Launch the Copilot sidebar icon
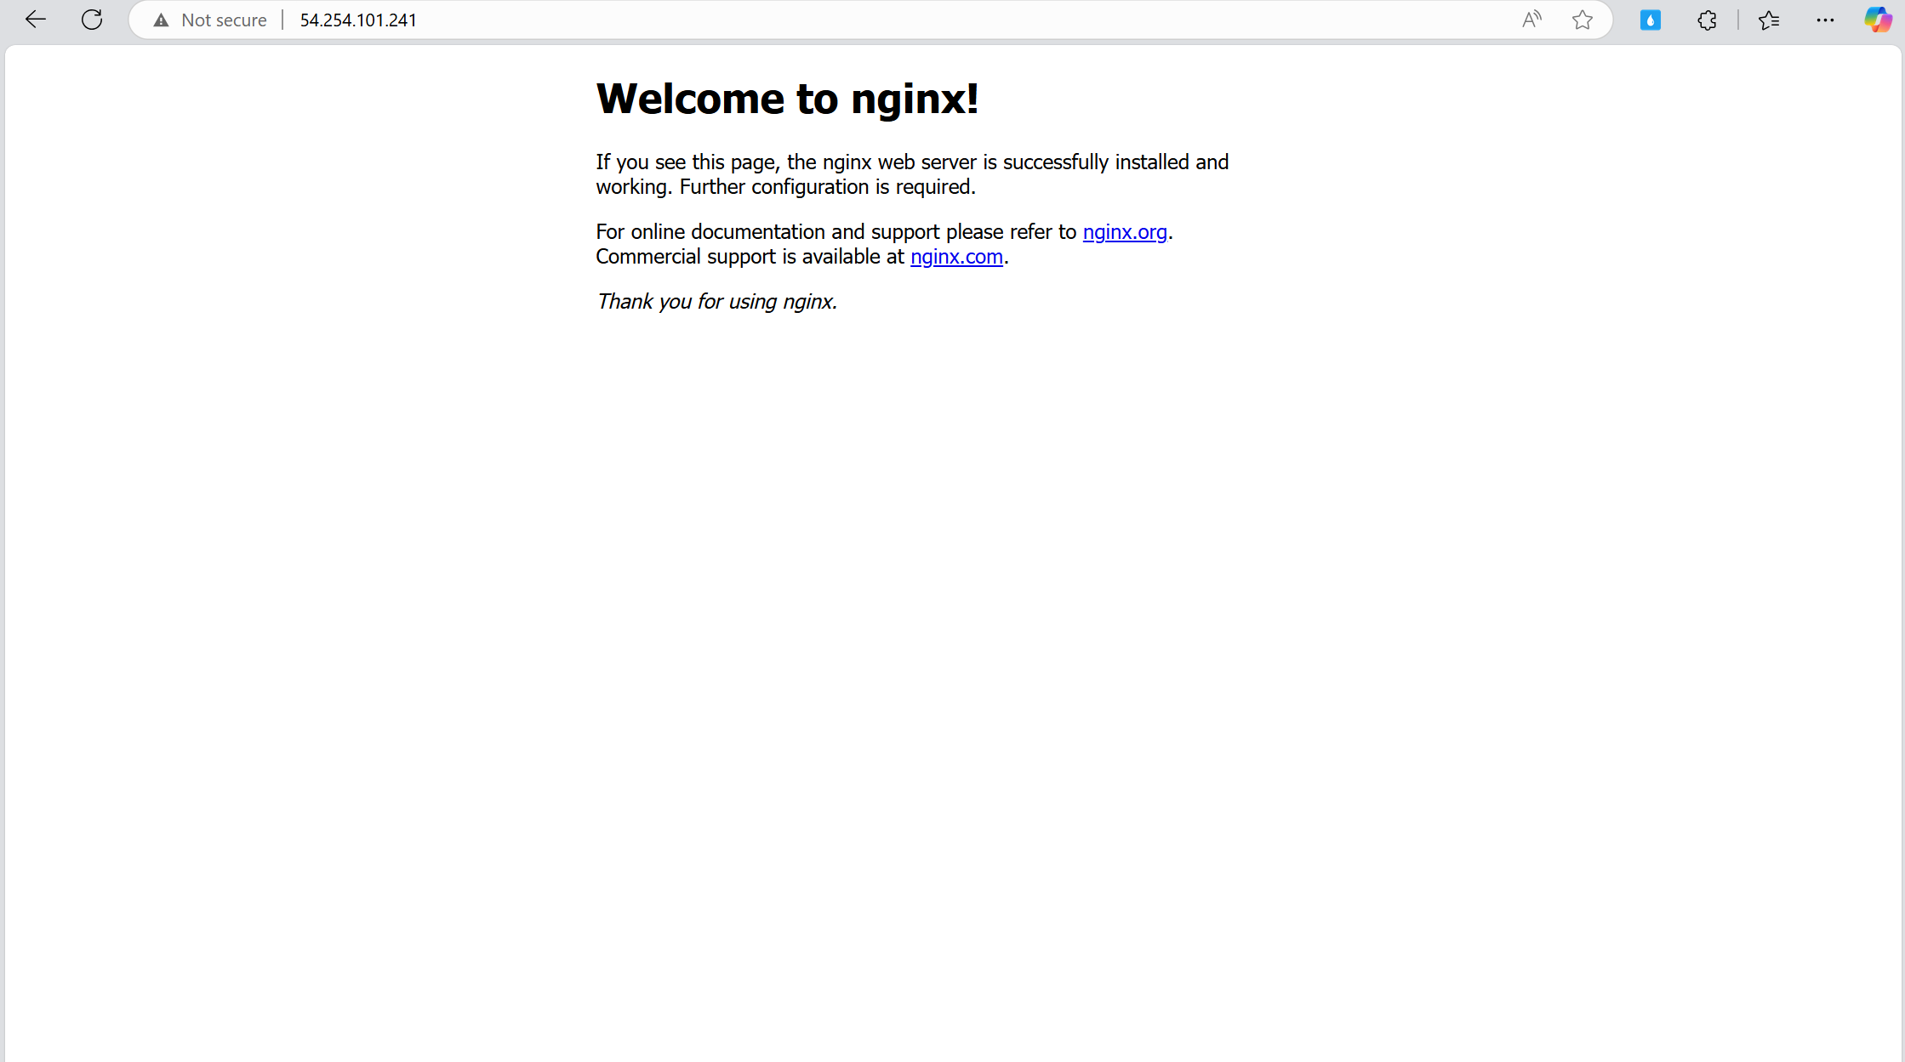The image size is (1905, 1062). [x=1878, y=20]
